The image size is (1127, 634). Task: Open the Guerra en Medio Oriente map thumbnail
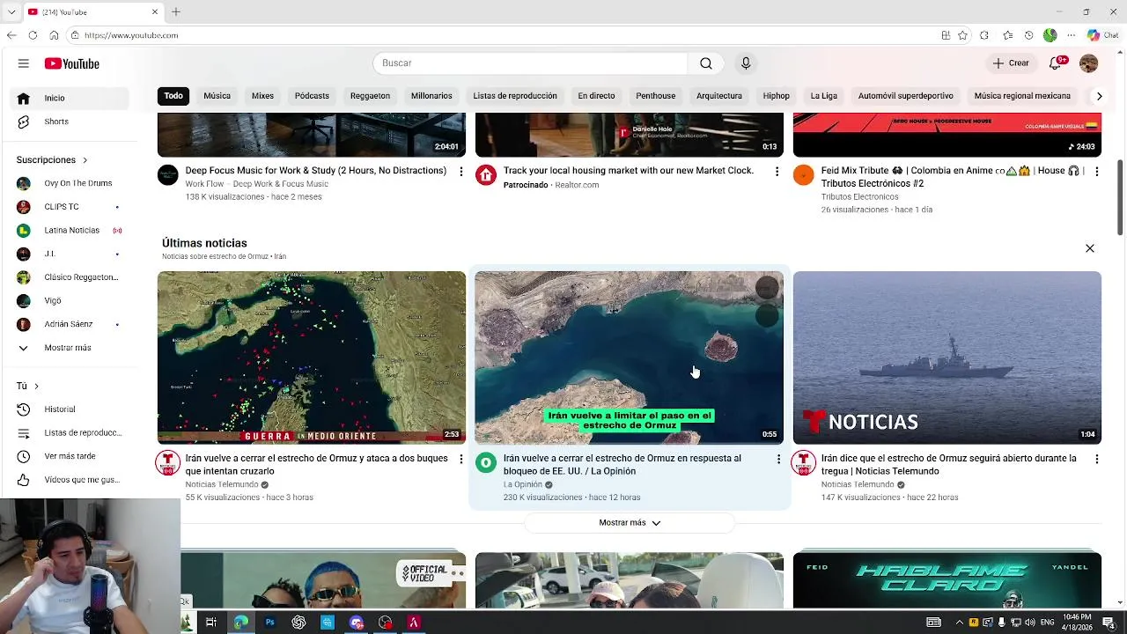[312, 358]
